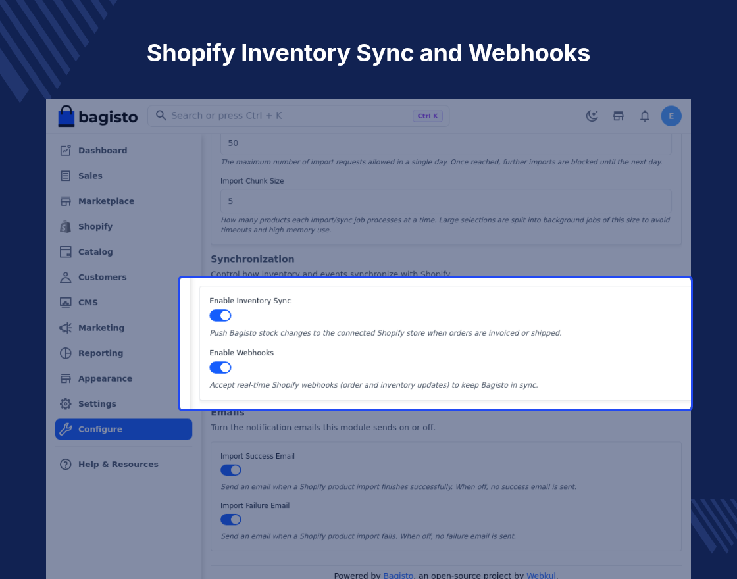Open the storefront shop icon in header
This screenshot has width=737, height=579.
(x=619, y=116)
